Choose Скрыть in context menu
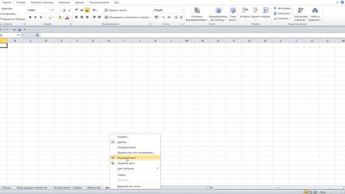The image size is (345, 194). click(135, 175)
